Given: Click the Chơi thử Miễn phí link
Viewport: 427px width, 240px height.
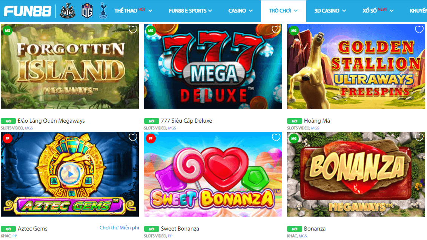Looking at the screenshot, I should [x=119, y=228].
